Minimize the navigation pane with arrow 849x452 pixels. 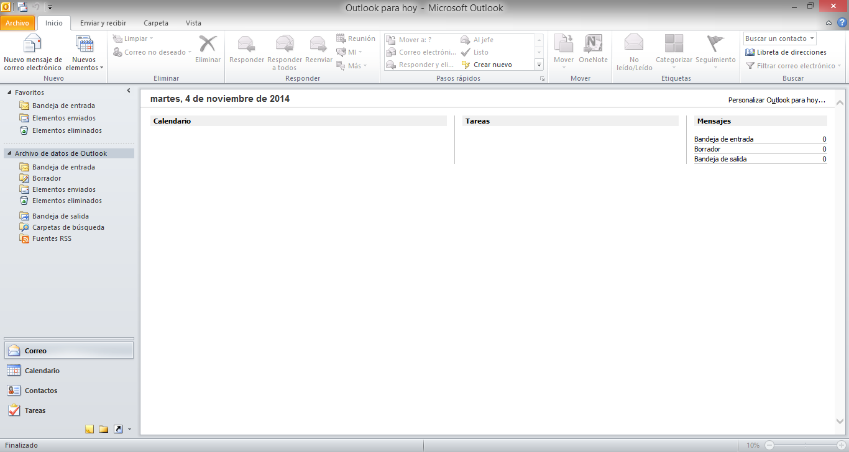click(129, 91)
